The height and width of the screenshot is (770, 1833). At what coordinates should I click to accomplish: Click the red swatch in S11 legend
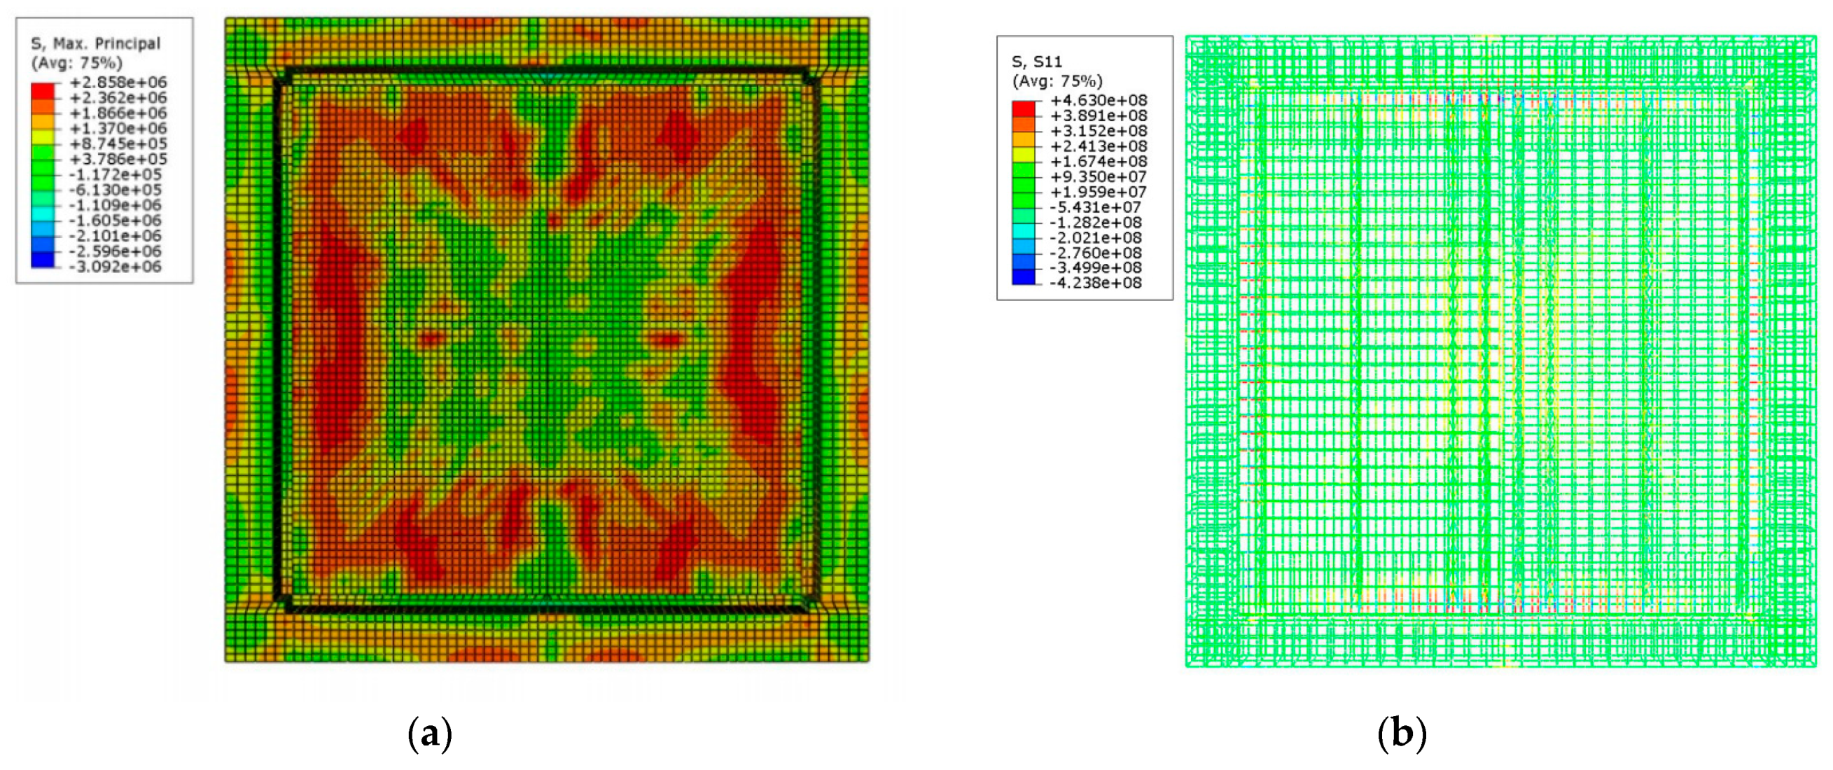pos(1023,108)
